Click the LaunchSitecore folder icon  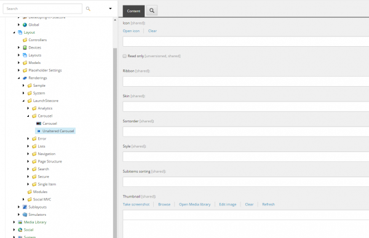[30, 101]
